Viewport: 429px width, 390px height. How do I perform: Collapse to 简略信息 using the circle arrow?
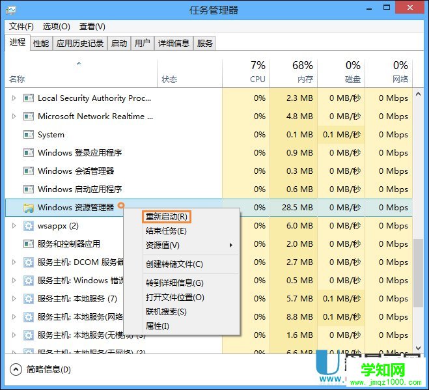click(x=16, y=369)
